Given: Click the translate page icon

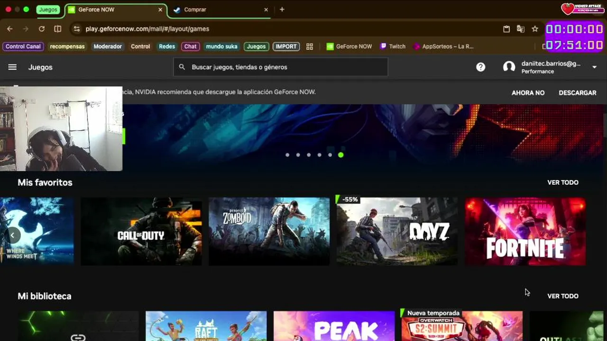Looking at the screenshot, I should [x=521, y=29].
